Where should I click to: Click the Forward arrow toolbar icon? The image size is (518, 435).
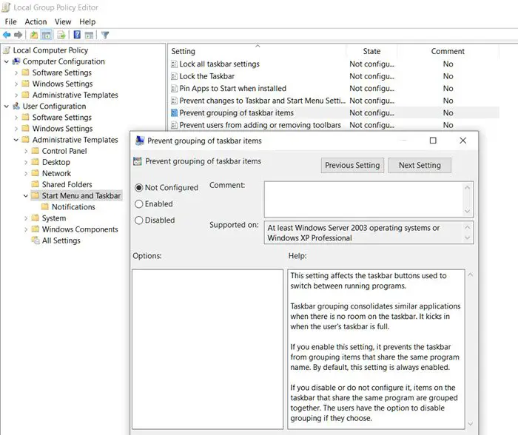pos(18,35)
